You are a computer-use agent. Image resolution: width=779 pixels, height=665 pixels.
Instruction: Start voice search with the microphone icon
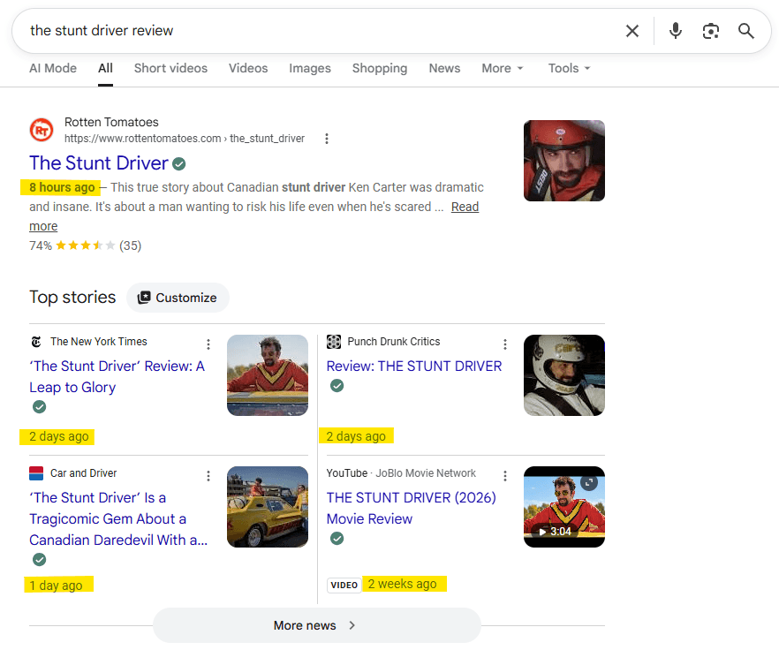point(675,31)
